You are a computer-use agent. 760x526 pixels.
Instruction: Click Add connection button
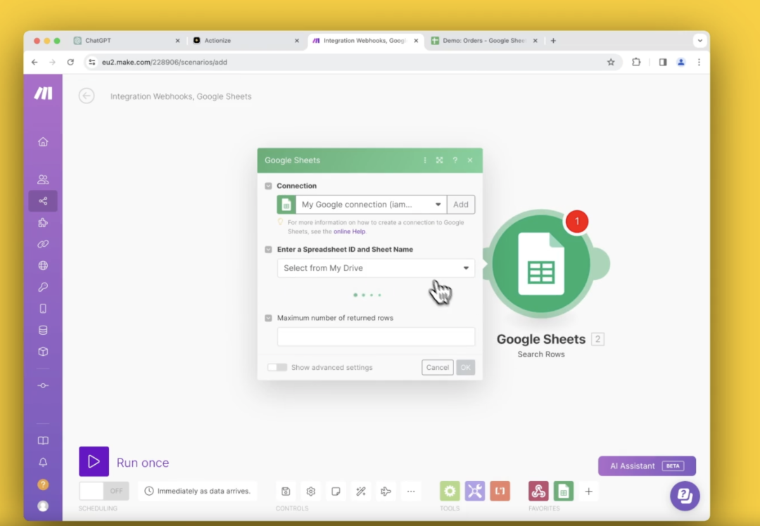tap(461, 205)
